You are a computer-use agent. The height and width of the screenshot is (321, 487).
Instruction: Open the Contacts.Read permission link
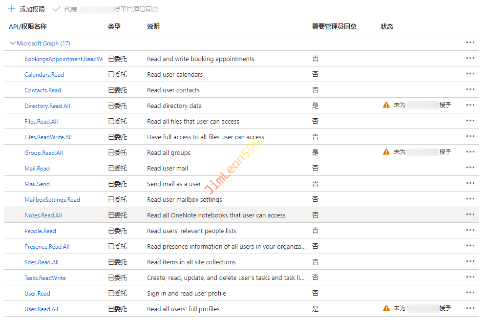coord(43,90)
